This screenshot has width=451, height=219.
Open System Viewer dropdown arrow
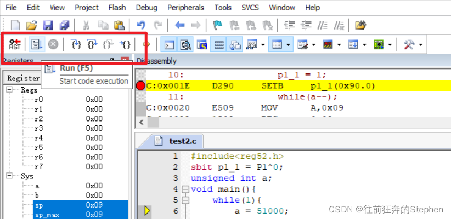390,45
